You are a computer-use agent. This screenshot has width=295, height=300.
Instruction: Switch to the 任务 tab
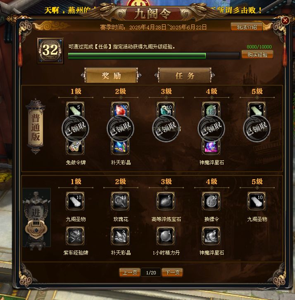185,75
